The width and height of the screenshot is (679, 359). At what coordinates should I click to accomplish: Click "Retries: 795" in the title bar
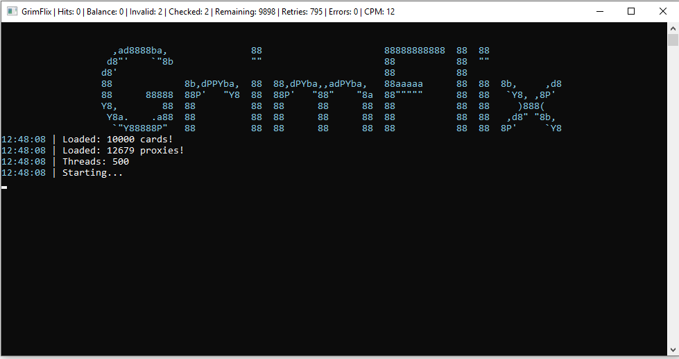tap(302, 12)
